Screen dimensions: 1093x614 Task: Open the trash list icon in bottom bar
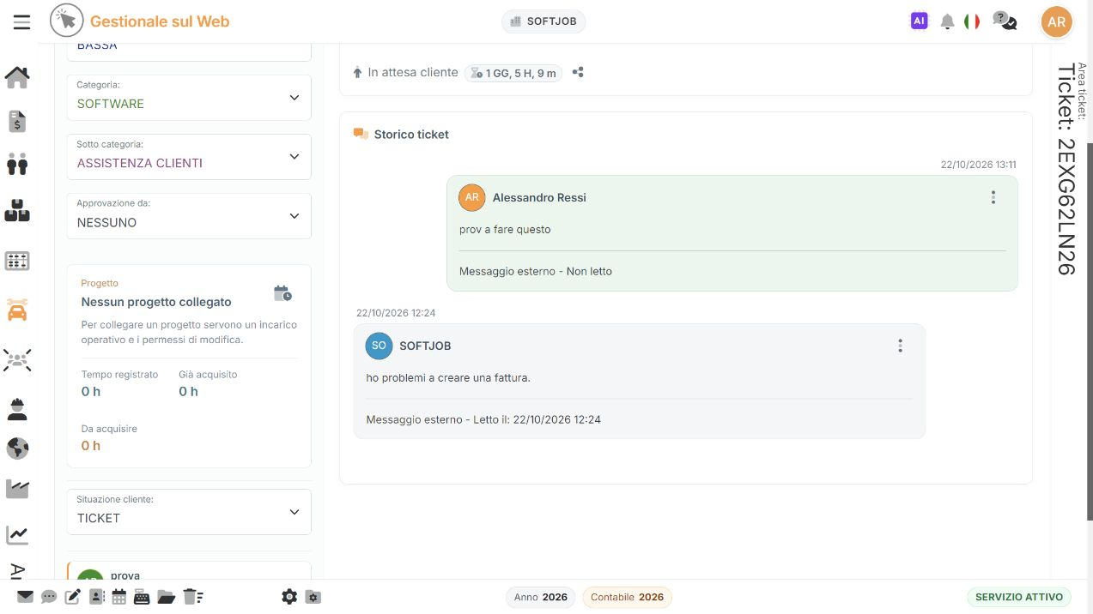pyautogui.click(x=192, y=597)
